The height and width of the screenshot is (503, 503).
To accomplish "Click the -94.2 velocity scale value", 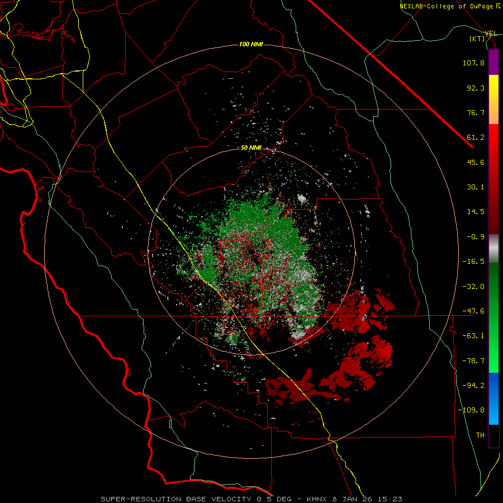I will tap(473, 386).
